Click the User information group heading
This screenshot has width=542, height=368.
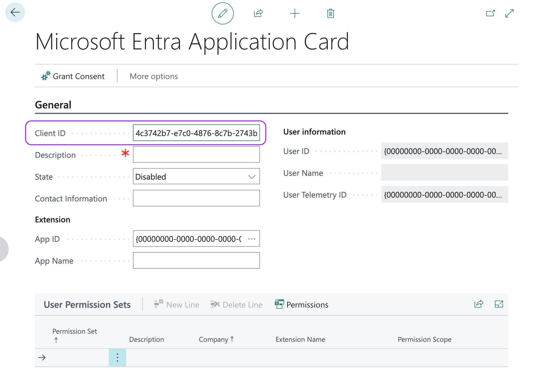(314, 132)
